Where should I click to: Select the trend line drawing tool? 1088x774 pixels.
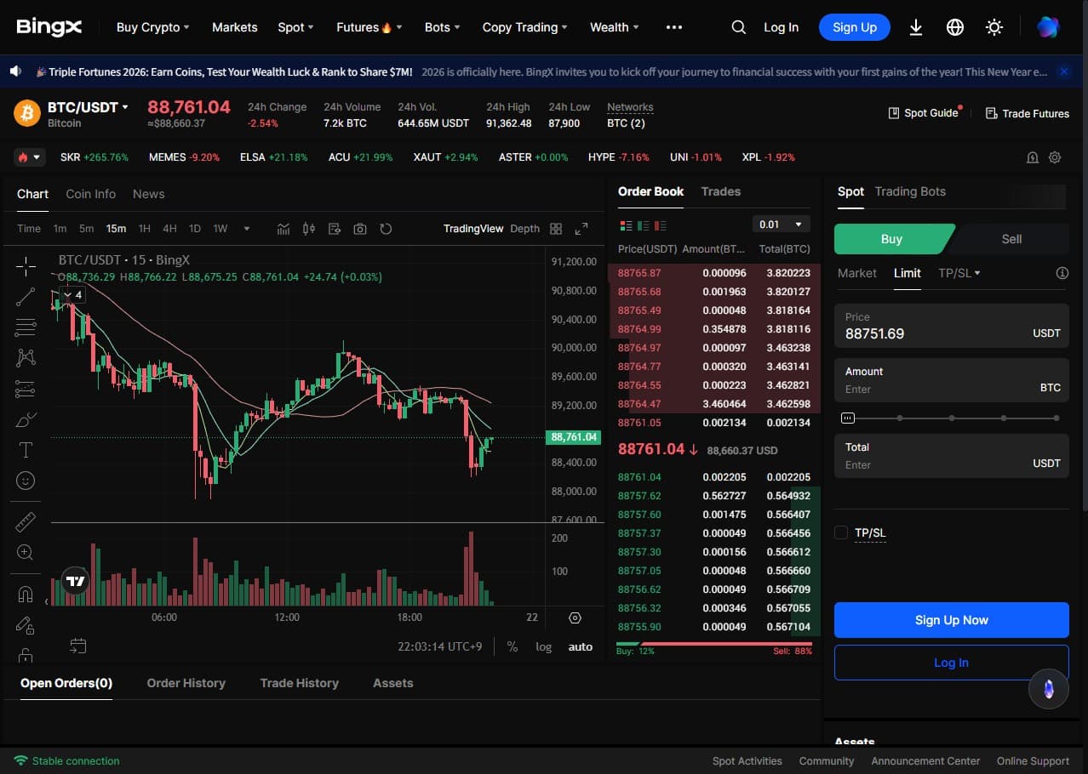pos(26,297)
